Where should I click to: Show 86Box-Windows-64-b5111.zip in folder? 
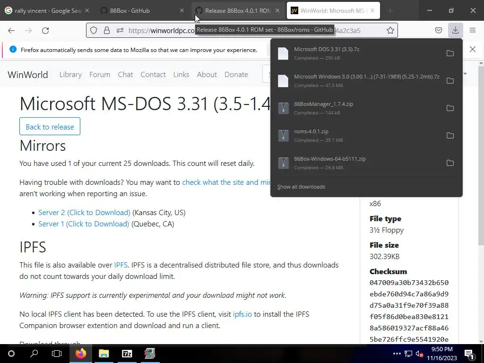click(x=450, y=163)
